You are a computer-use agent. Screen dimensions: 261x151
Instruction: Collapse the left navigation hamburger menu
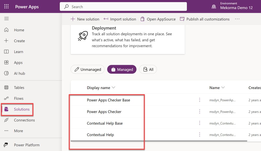pyautogui.click(x=7, y=19)
